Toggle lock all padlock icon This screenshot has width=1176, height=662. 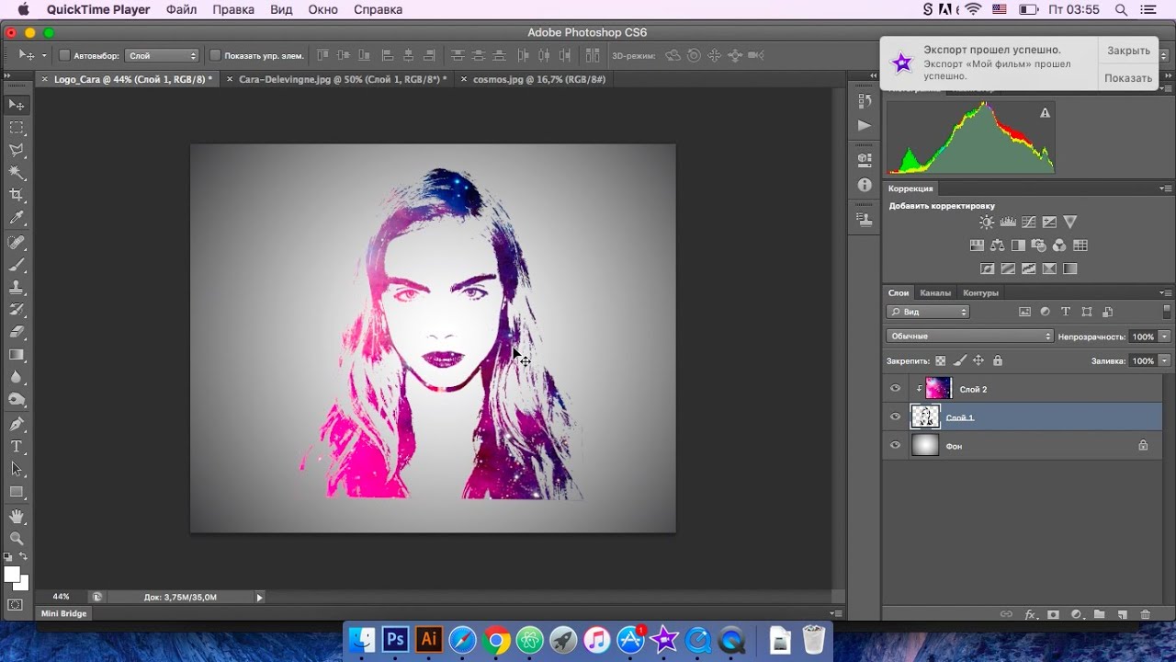(998, 361)
